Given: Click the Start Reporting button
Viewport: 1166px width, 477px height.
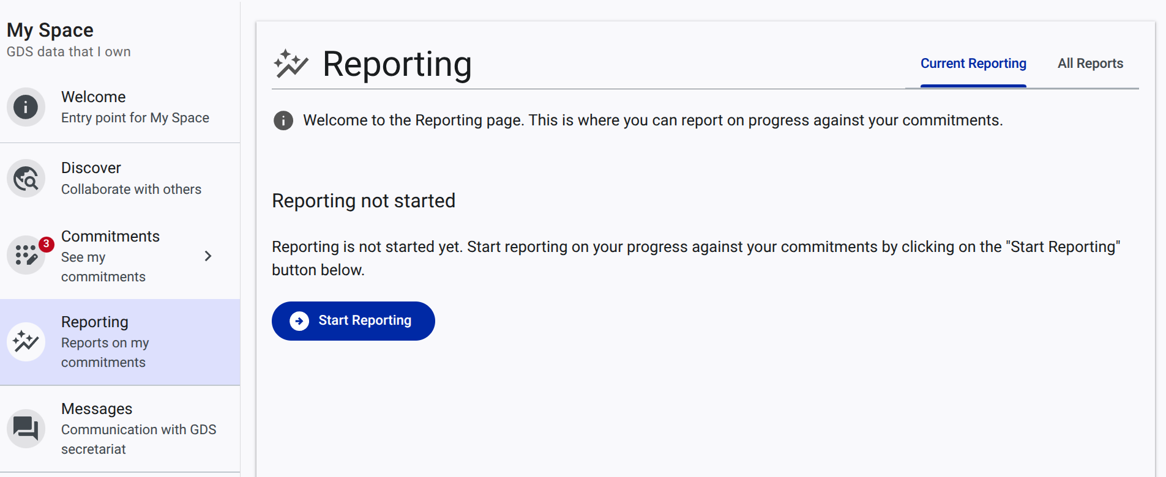Looking at the screenshot, I should click(x=353, y=321).
